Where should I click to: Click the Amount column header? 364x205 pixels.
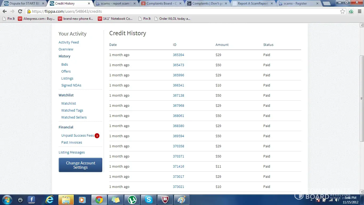222,45
